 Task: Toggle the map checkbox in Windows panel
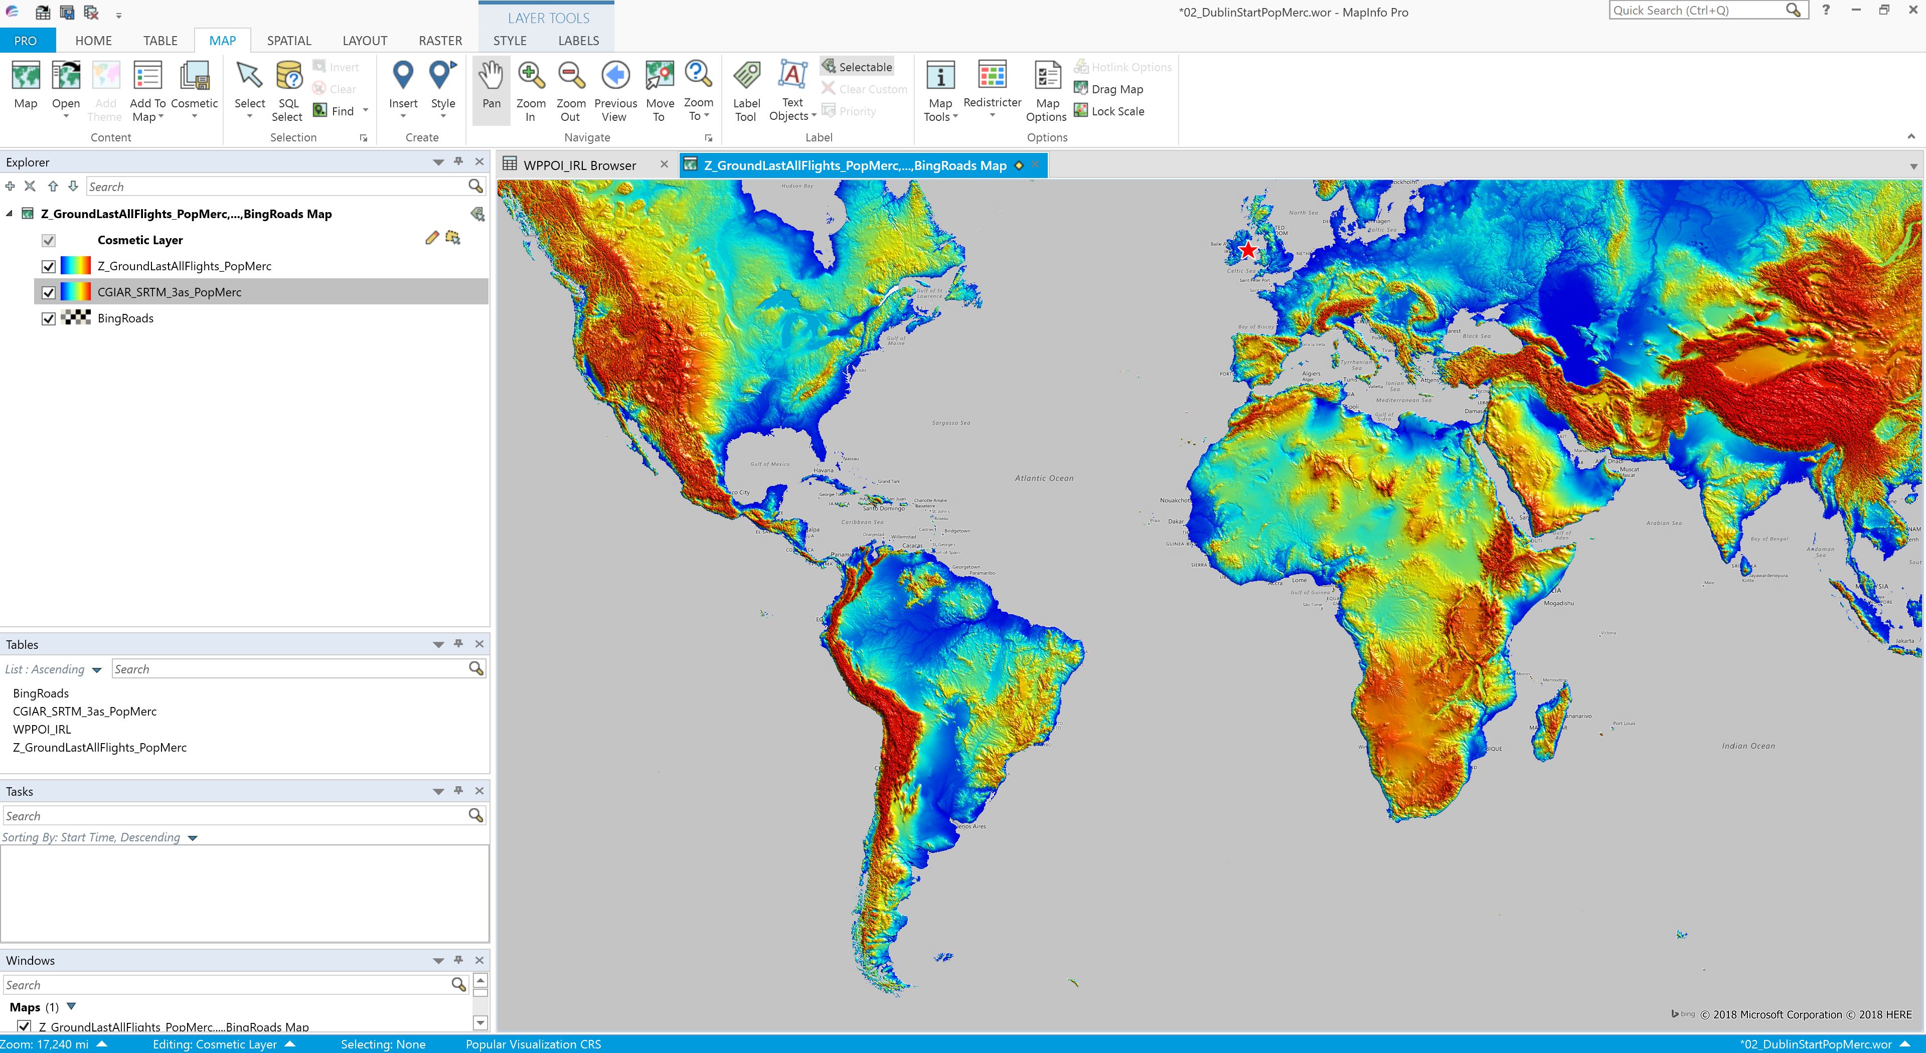[x=24, y=1026]
